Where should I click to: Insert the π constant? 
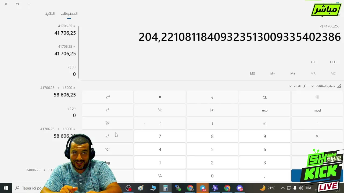tap(160, 97)
